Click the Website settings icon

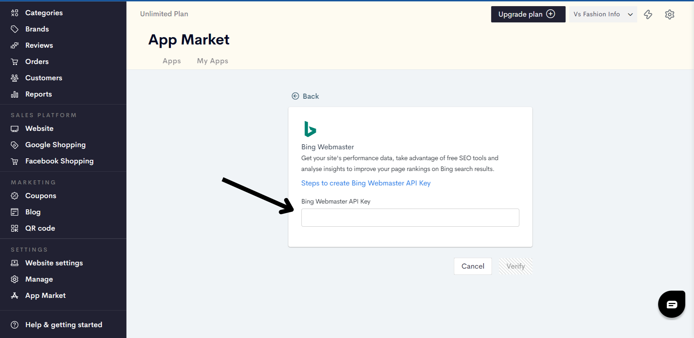coord(14,263)
